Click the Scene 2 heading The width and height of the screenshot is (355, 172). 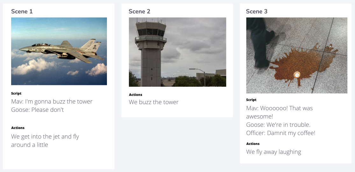click(x=139, y=11)
